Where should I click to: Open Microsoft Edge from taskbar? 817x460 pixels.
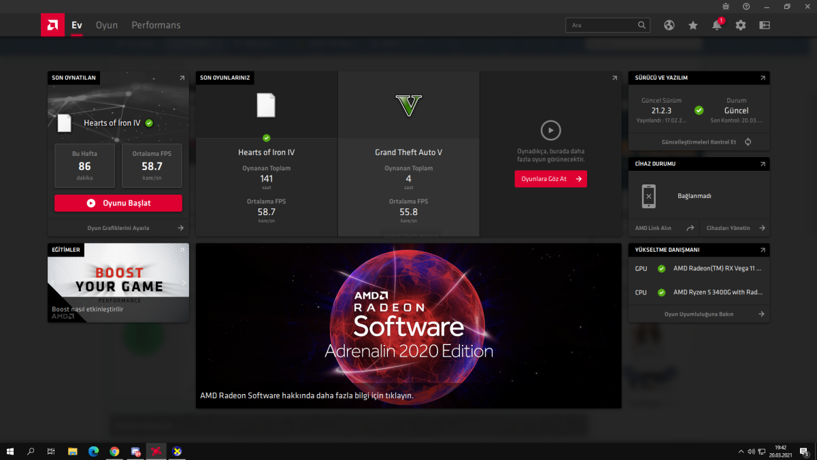(x=93, y=451)
